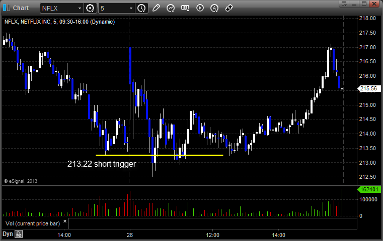Close the Chart window
Screen dimensions: 383x241
(x=374, y=4)
